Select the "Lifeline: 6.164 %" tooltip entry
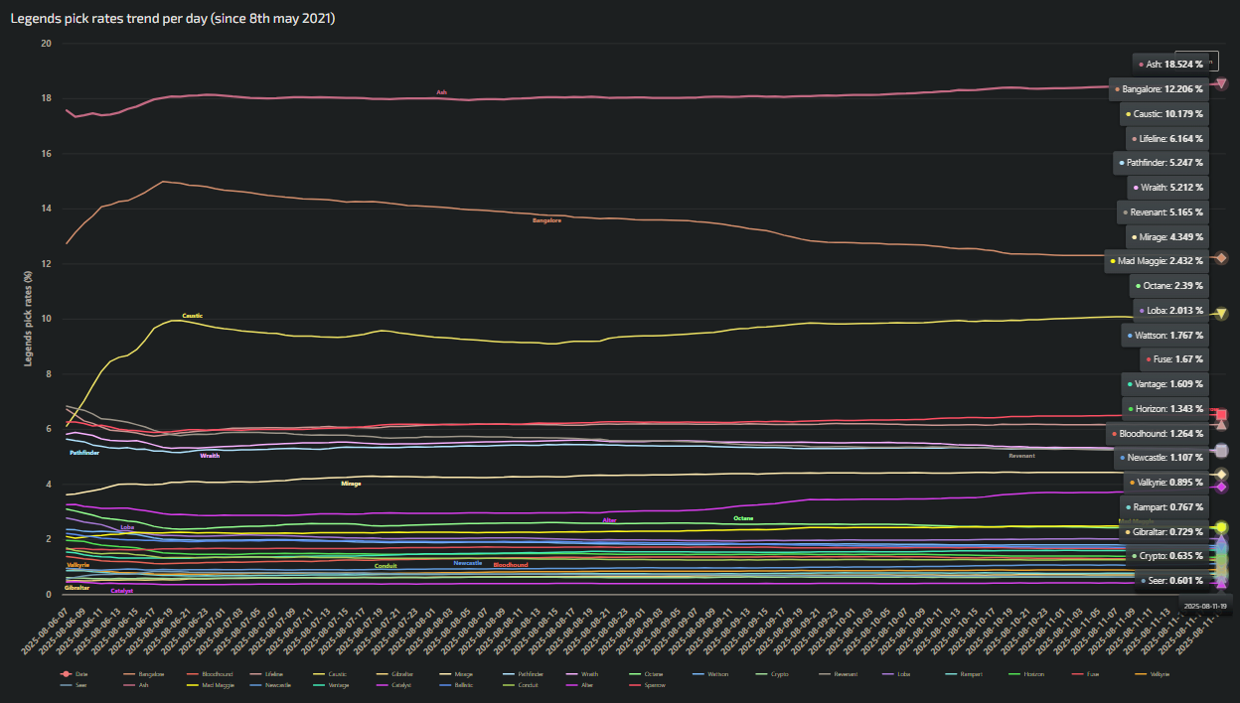This screenshot has width=1240, height=703. tap(1167, 138)
